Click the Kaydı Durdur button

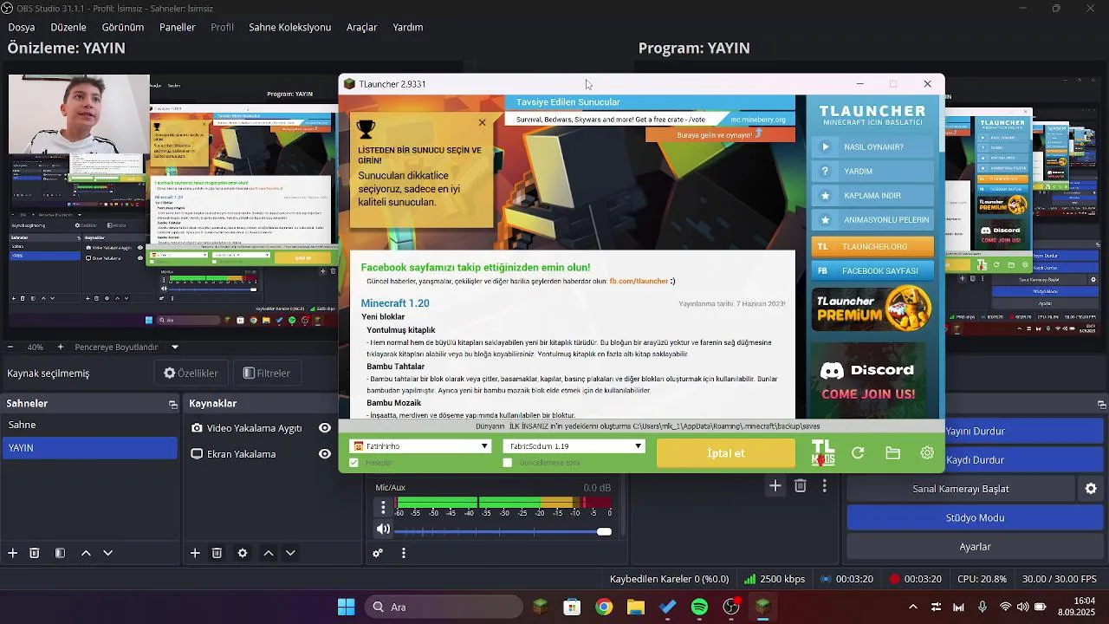click(975, 460)
